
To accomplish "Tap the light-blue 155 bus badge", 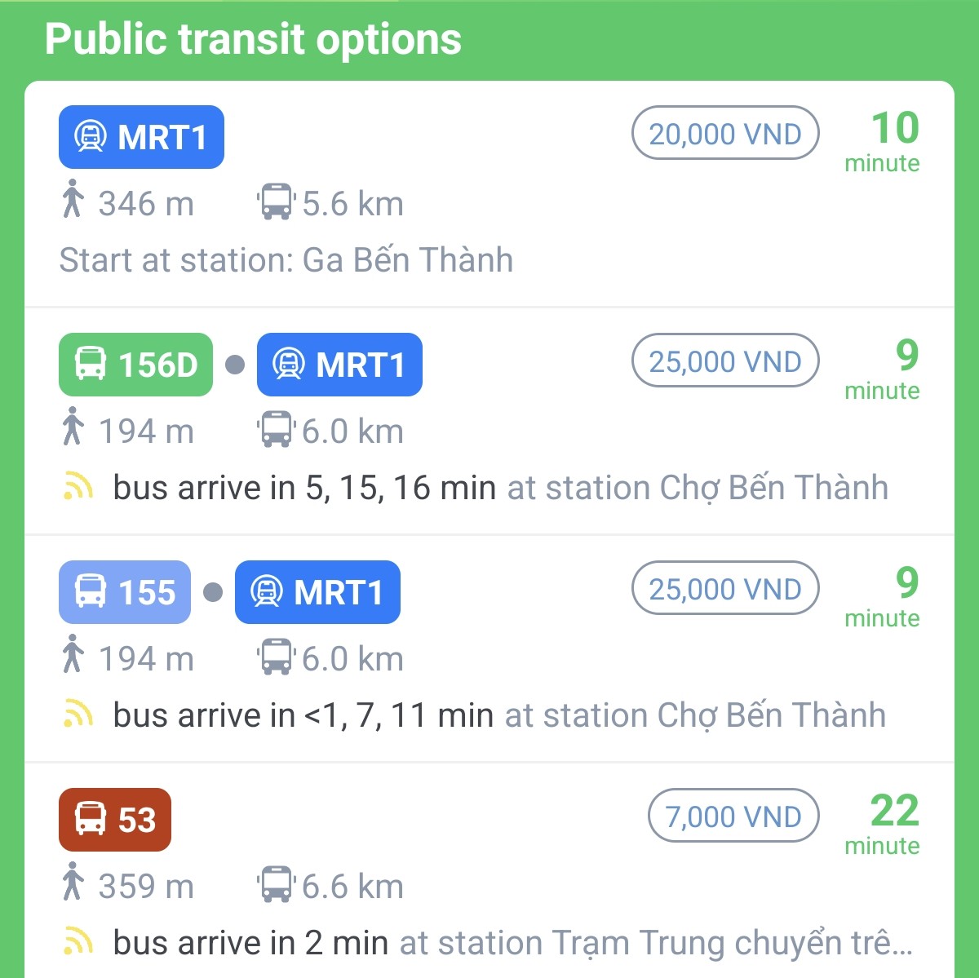I will pos(125,592).
